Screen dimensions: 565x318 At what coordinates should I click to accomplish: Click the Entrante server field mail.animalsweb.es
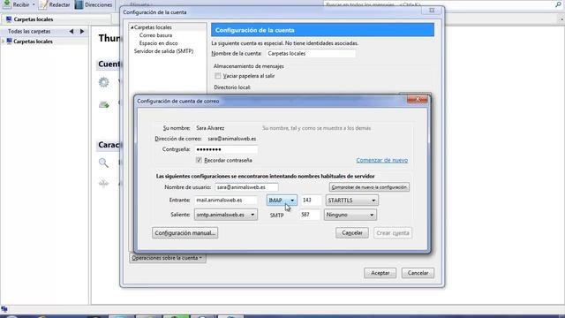tap(226, 201)
